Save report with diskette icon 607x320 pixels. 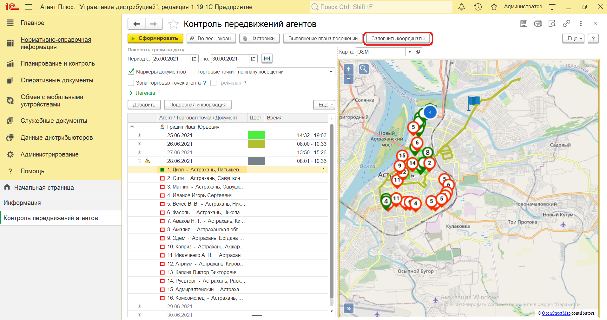pyautogui.click(x=524, y=23)
